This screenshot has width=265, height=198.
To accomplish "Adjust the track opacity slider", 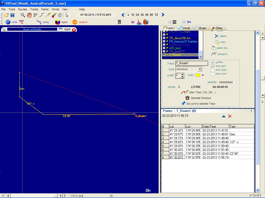I will (x=227, y=82).
